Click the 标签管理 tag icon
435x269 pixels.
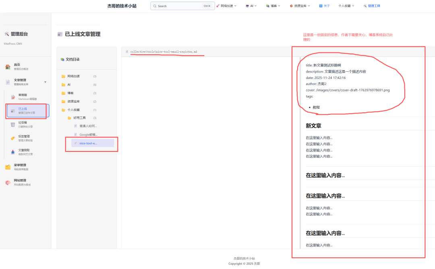(x=12, y=139)
